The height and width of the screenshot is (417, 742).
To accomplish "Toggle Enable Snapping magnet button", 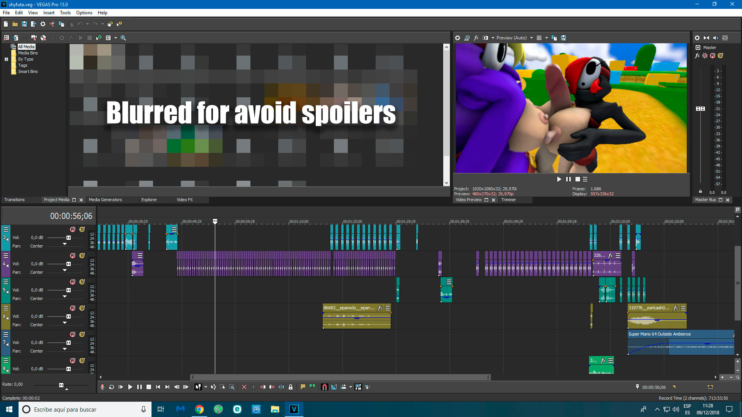I will click(324, 387).
